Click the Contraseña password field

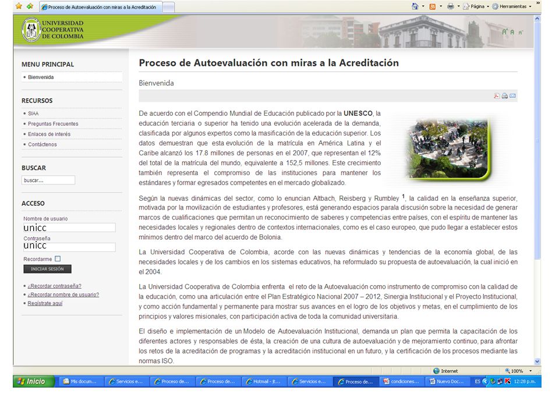69,247
